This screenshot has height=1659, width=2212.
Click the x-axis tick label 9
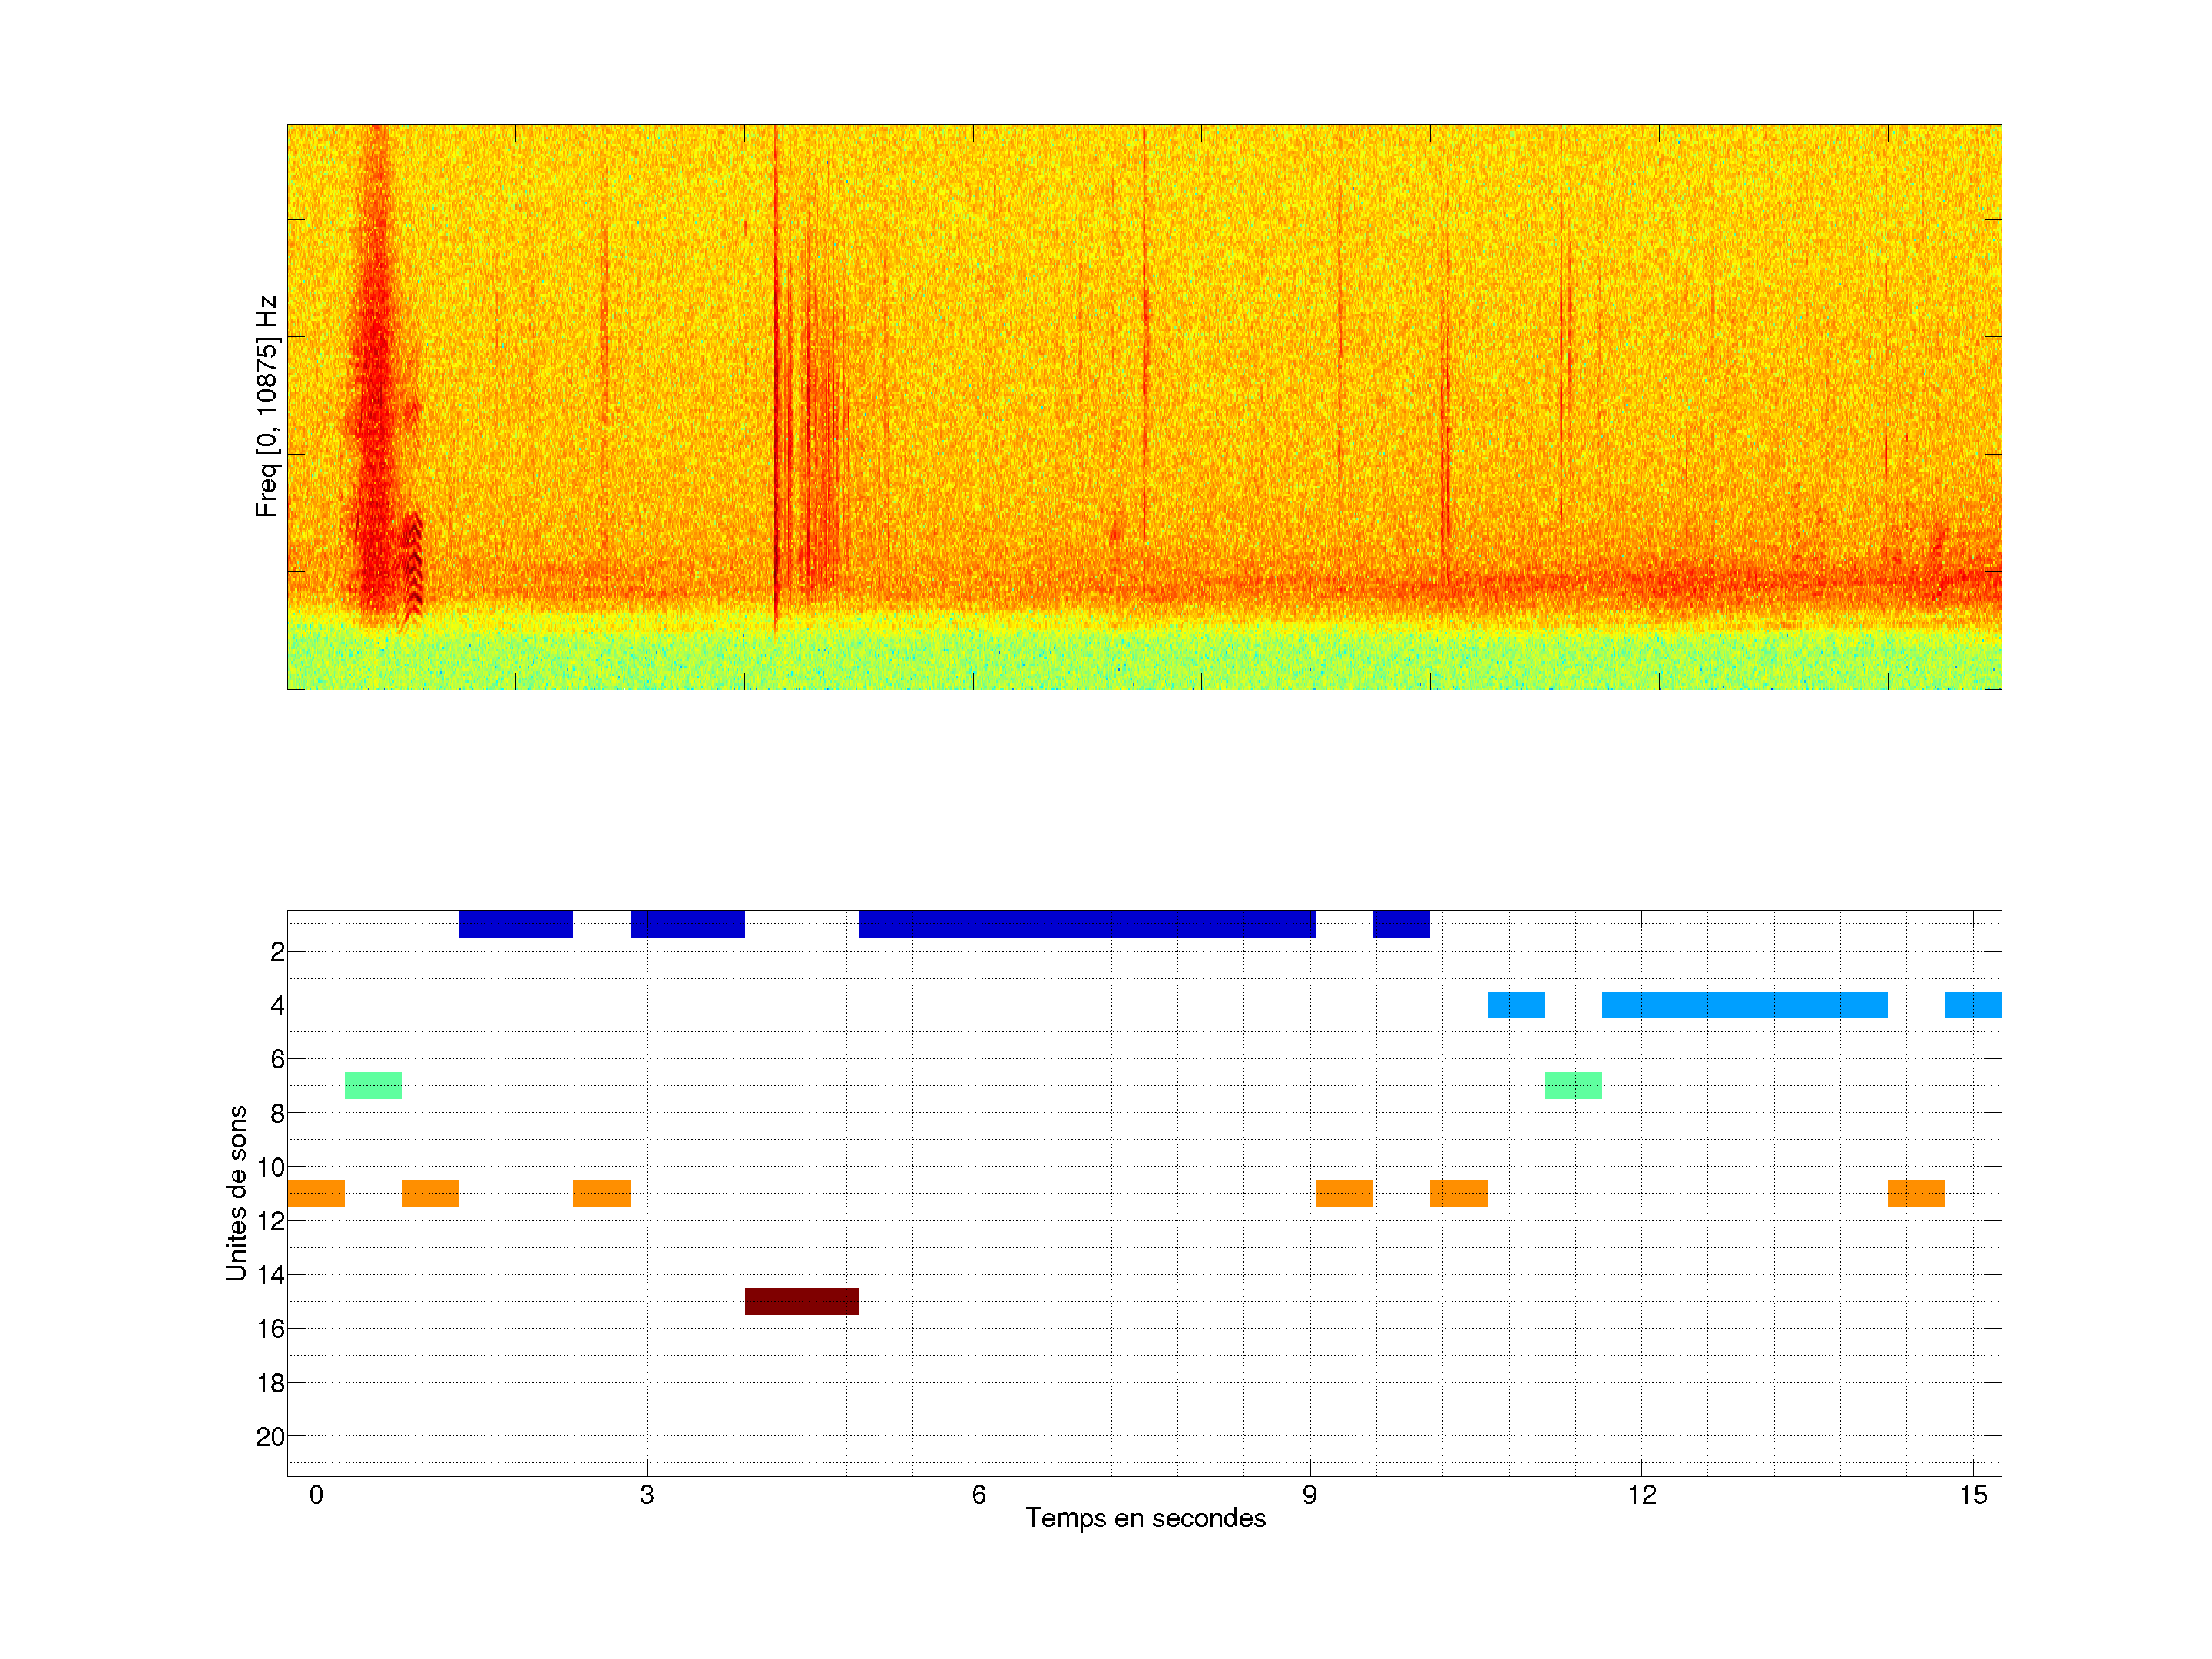1309,1495
